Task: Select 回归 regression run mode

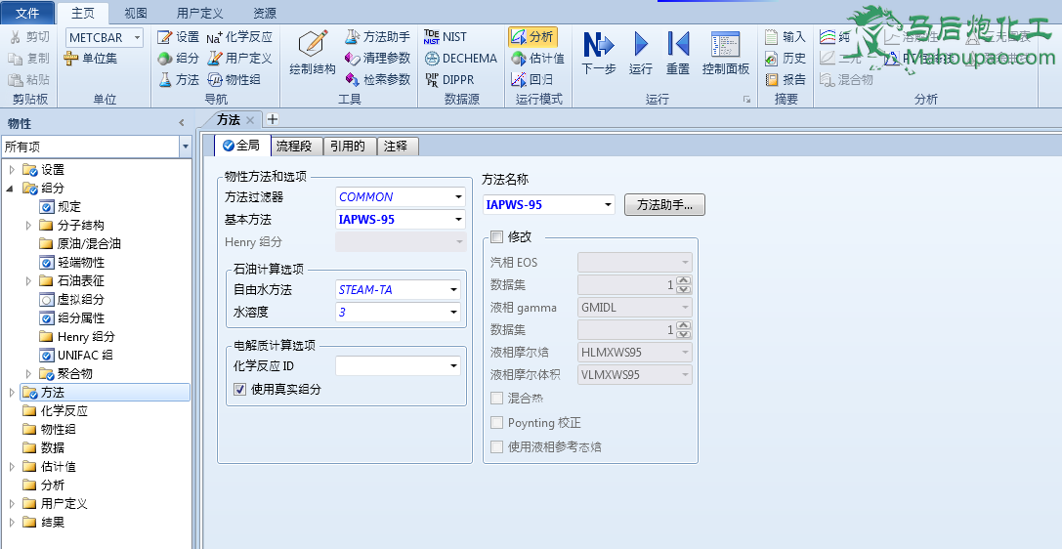Action: tap(531, 79)
